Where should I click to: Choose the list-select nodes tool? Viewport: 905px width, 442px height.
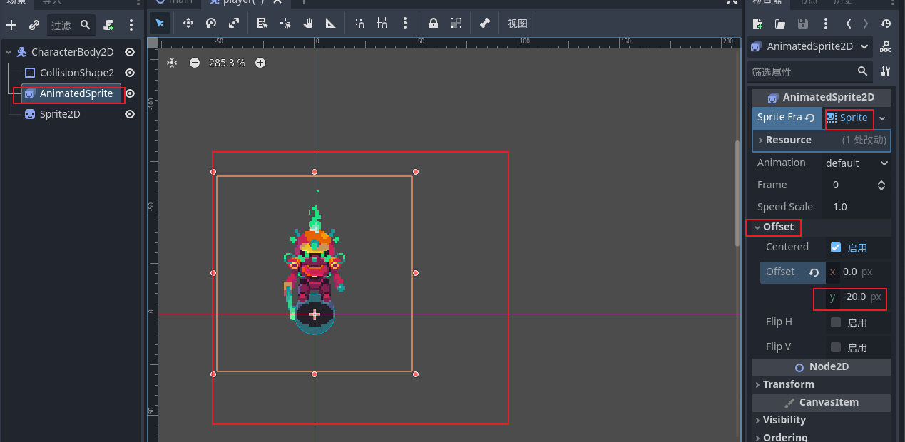[262, 23]
